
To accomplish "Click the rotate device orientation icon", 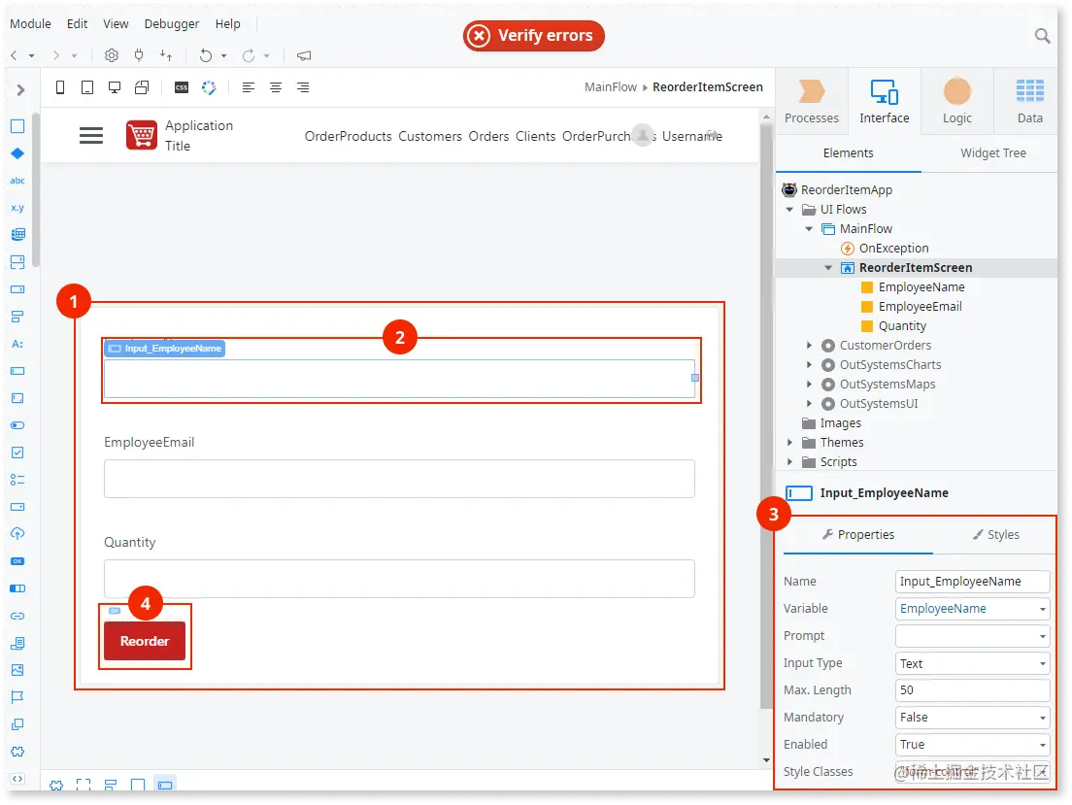I will point(142,87).
